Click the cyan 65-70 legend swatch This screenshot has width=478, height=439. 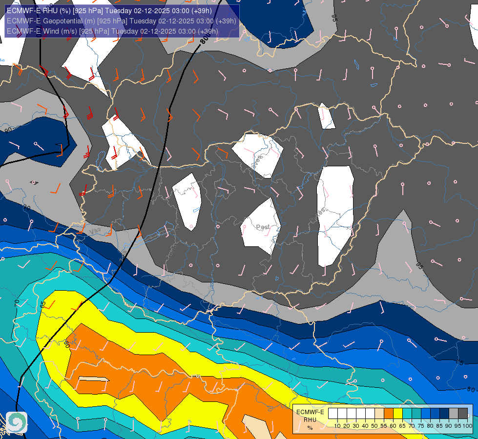click(x=407, y=414)
